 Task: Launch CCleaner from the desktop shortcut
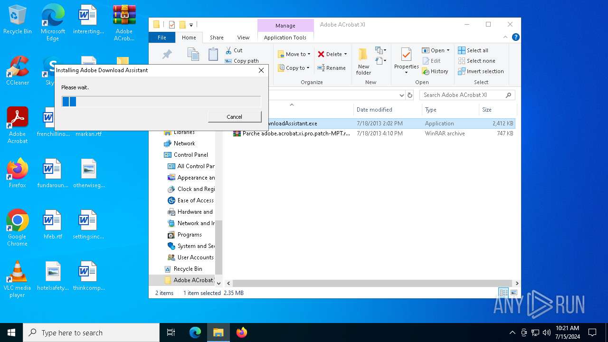point(18,71)
